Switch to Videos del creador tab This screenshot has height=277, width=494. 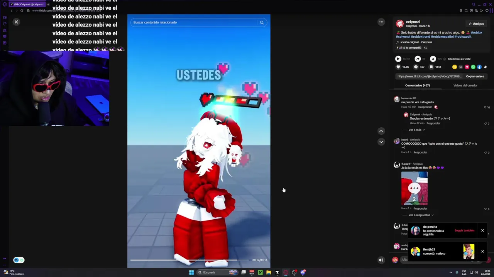click(465, 85)
